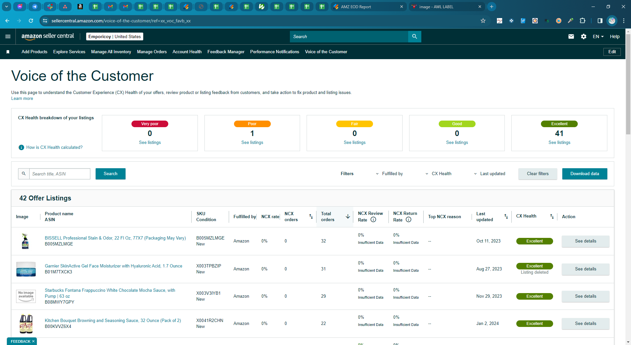This screenshot has width=631, height=345.
Task: Click the search magnifier button in header
Action: (x=414, y=36)
